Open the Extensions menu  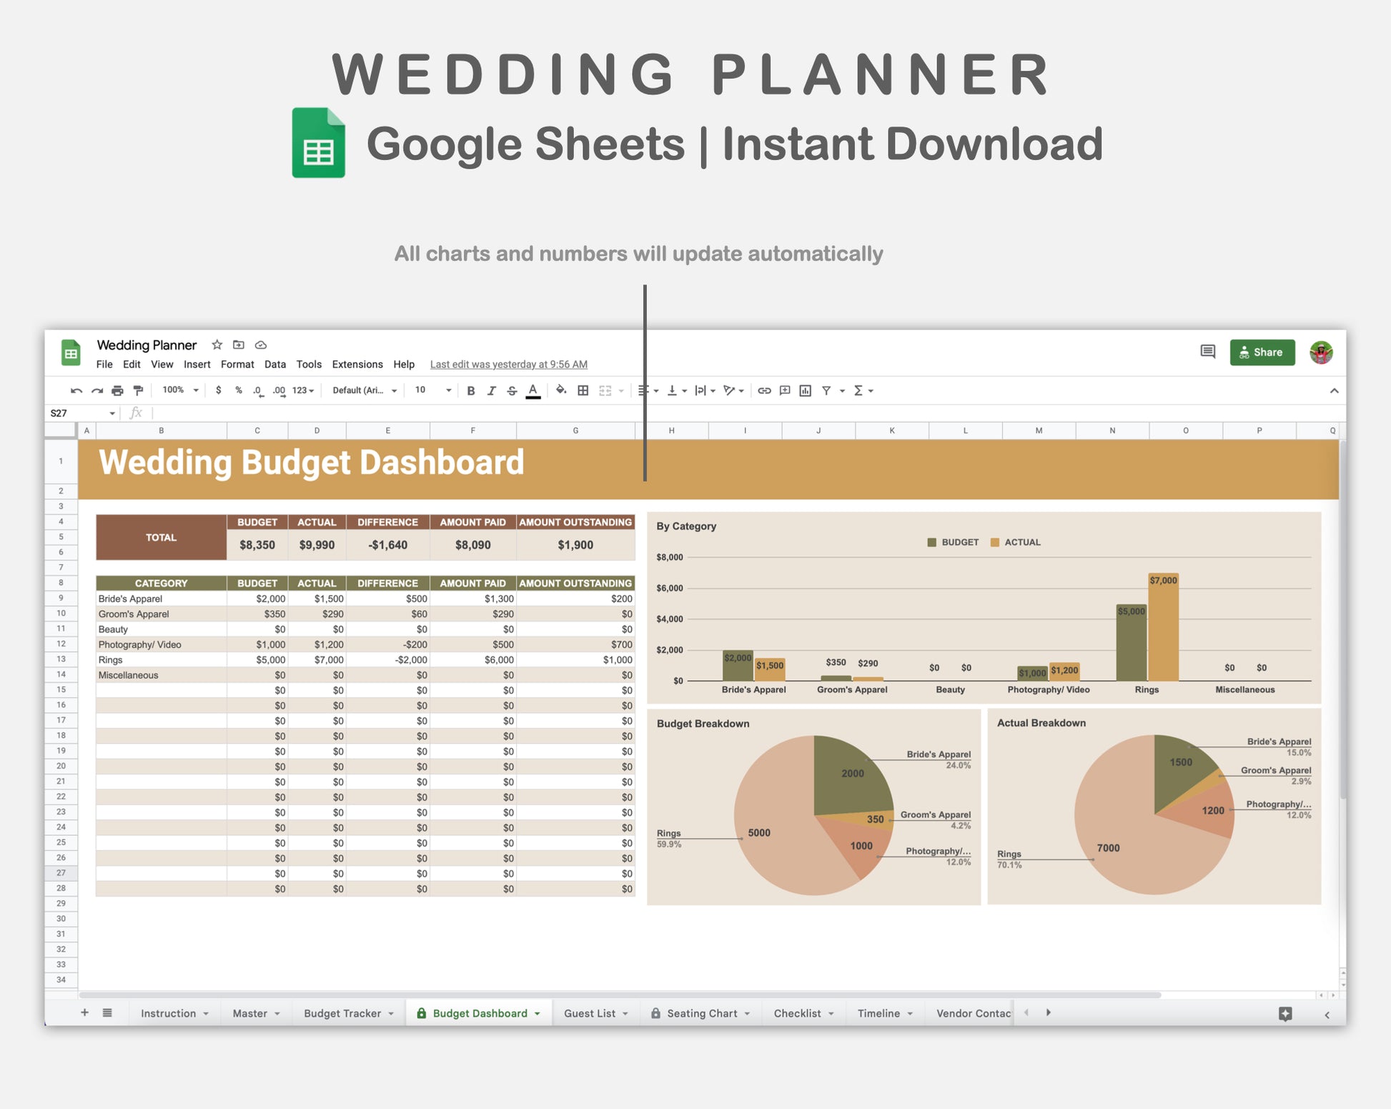(x=357, y=365)
